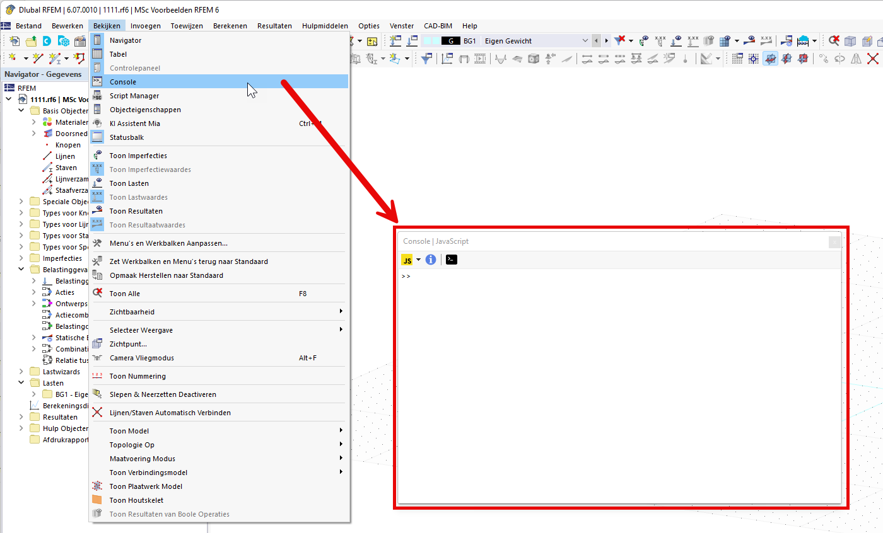Screen dimensions: 883x533
Task: Expand the Resultaten tree folder
Action: [21, 417]
